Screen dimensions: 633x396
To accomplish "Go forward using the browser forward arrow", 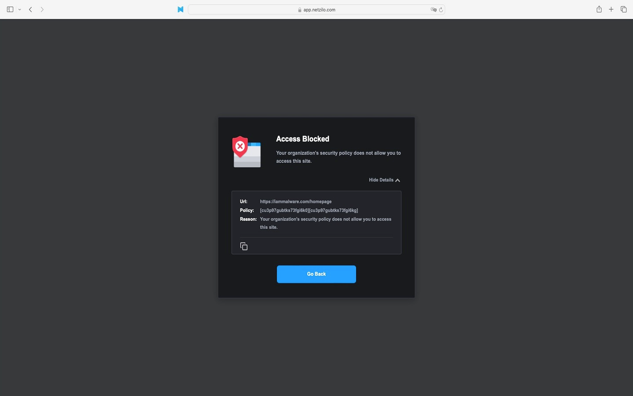I will pos(42,9).
